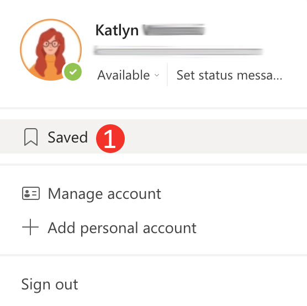Click the word Available
307x306 pixels.
124,75
